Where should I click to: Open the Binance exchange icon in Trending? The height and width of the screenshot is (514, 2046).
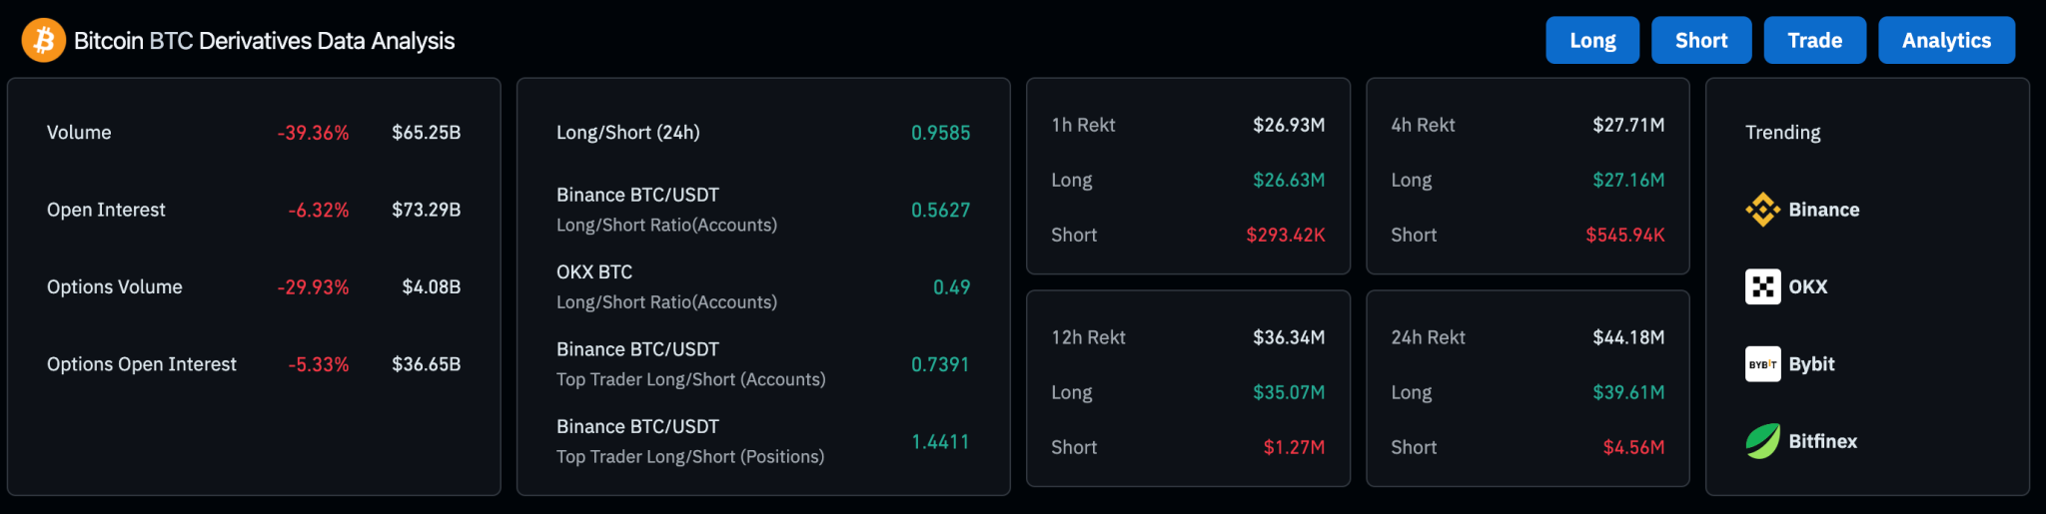pyautogui.click(x=1762, y=210)
